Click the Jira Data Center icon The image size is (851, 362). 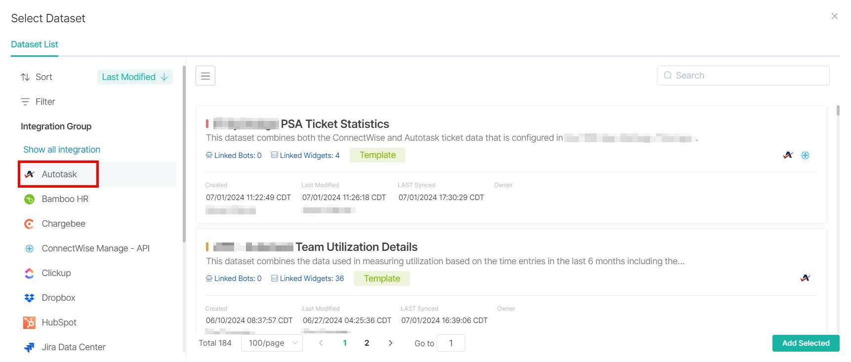(30, 347)
